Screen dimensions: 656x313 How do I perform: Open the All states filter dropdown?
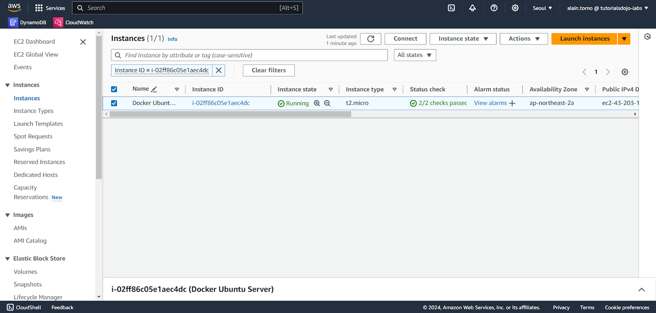pyautogui.click(x=415, y=55)
